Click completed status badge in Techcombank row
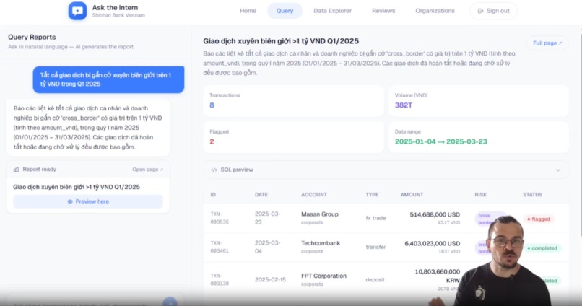 (542, 248)
